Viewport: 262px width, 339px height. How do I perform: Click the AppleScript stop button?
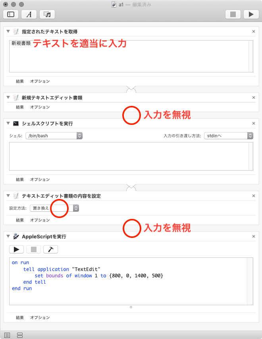pos(33,249)
